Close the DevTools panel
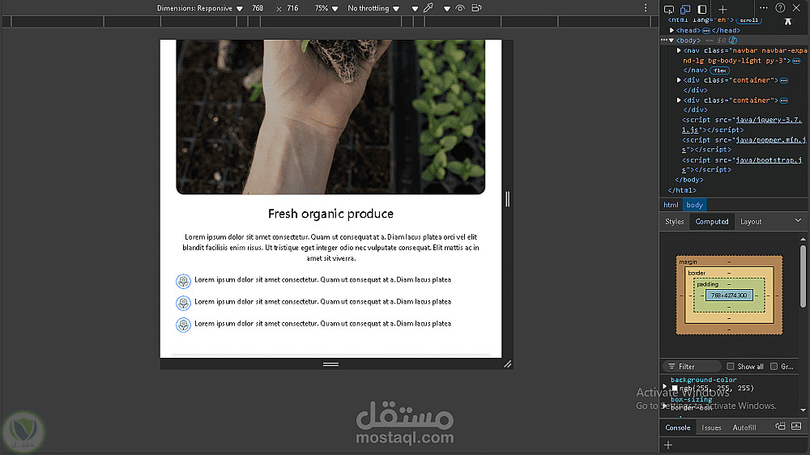This screenshot has height=455, width=810. coord(796,8)
